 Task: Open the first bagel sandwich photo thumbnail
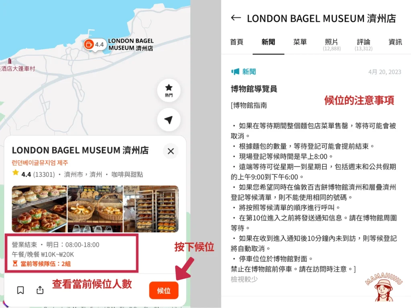pos(39,208)
